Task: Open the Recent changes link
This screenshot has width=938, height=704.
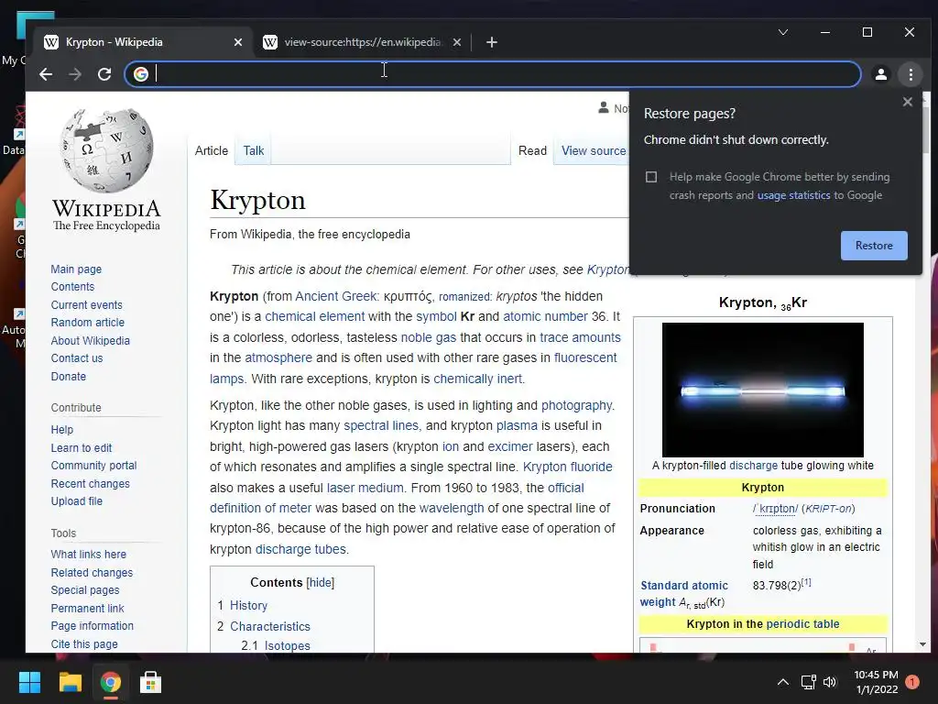Action: coord(90,483)
